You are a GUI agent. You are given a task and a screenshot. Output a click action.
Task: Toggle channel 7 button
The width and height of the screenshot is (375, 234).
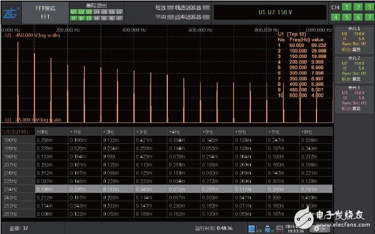(x=370, y=17)
